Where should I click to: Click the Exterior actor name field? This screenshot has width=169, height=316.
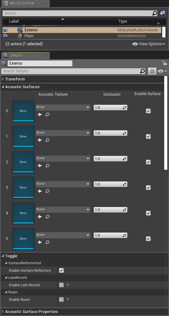tap(40, 63)
